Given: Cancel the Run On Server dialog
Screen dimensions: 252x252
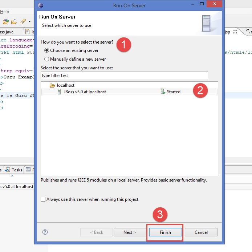Looking at the screenshot, I should (201, 232).
